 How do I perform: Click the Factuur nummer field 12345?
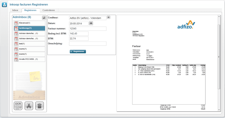click(88, 29)
